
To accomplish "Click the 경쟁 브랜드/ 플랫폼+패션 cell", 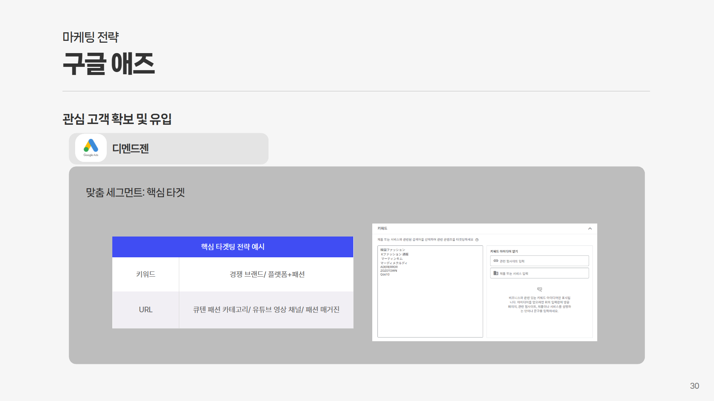I will (267, 274).
